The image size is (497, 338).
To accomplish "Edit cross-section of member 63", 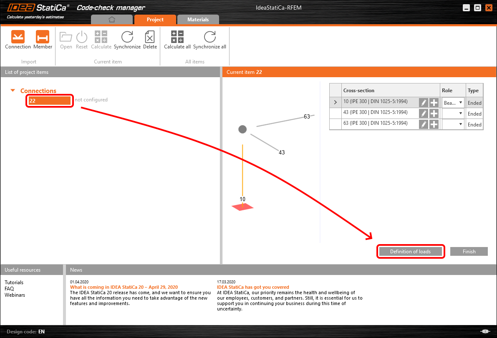I will coord(424,124).
